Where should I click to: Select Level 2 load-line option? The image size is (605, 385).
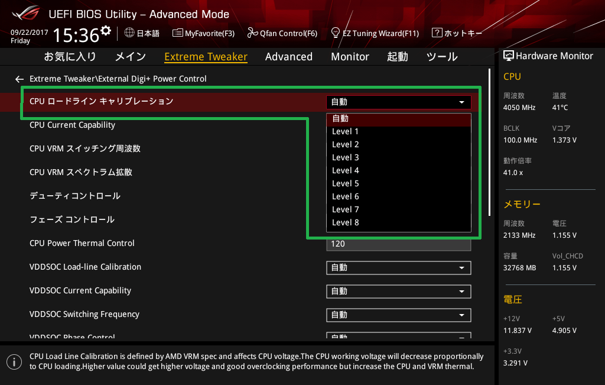(399, 144)
